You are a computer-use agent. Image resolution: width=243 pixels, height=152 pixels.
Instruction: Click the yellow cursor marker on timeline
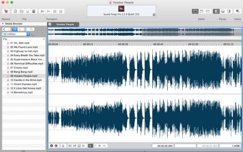(x=49, y=41)
